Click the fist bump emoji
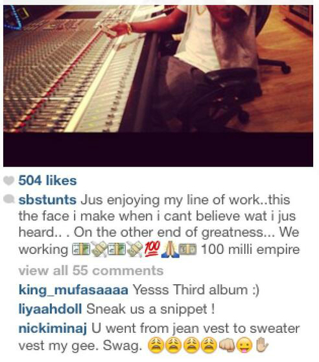Image resolution: width=319 pixels, height=362 pixels. (227, 345)
